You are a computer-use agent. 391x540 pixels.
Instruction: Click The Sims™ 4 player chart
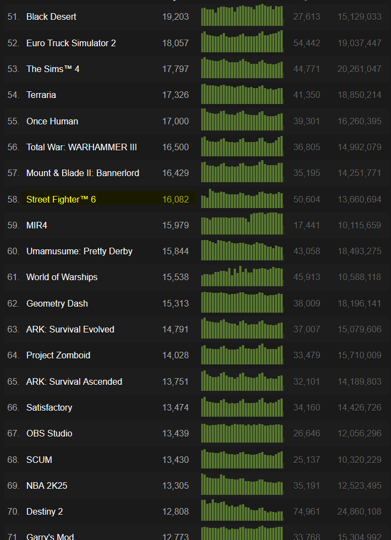[243, 68]
